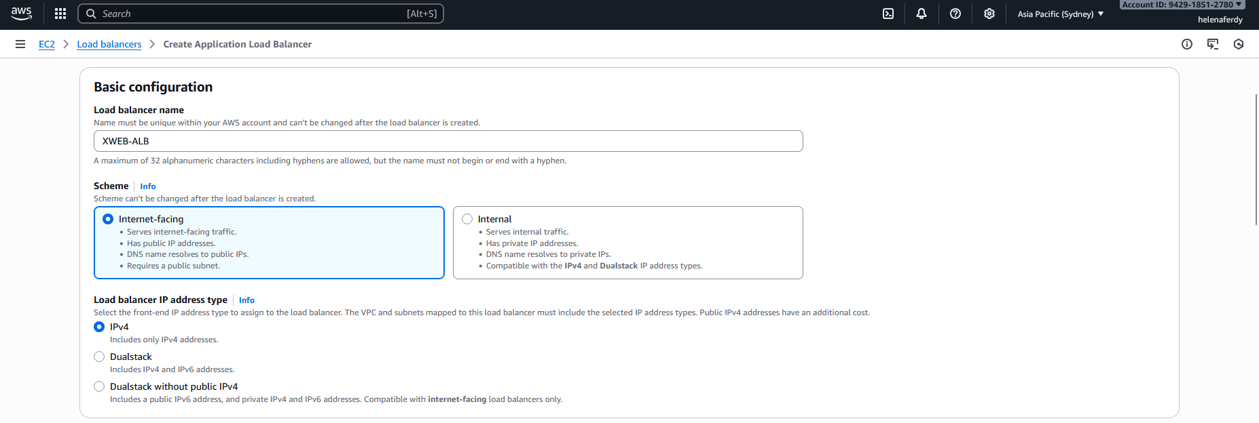Screen dimensions: 1259x423
Task: Select Dualstack without public IPv4
Action: coord(99,386)
